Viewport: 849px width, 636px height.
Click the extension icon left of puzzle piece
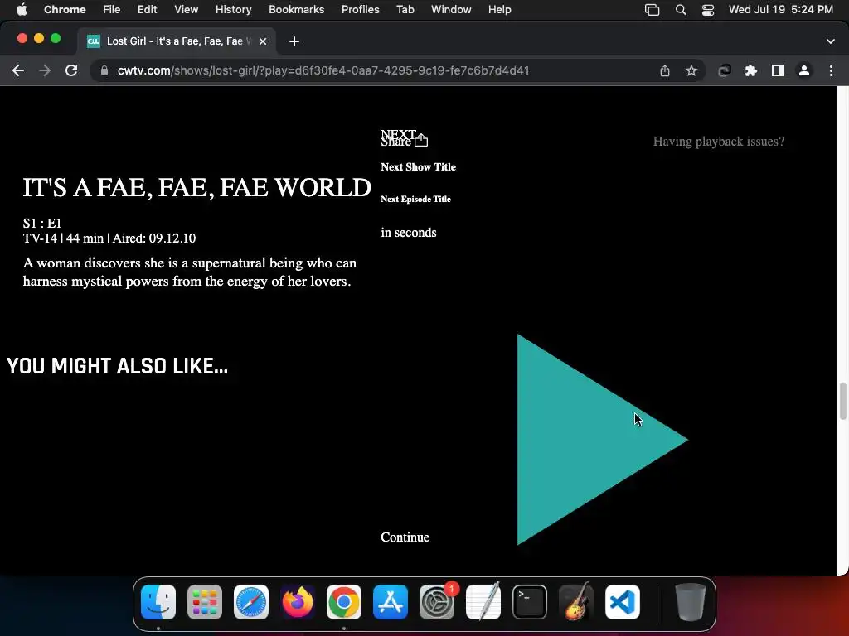(725, 70)
